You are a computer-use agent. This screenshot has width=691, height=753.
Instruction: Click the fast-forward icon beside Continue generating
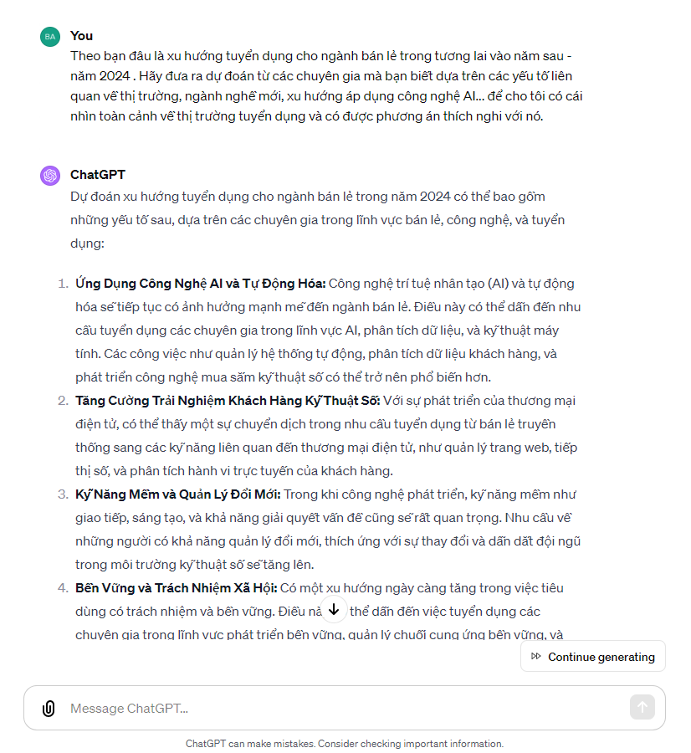point(536,657)
